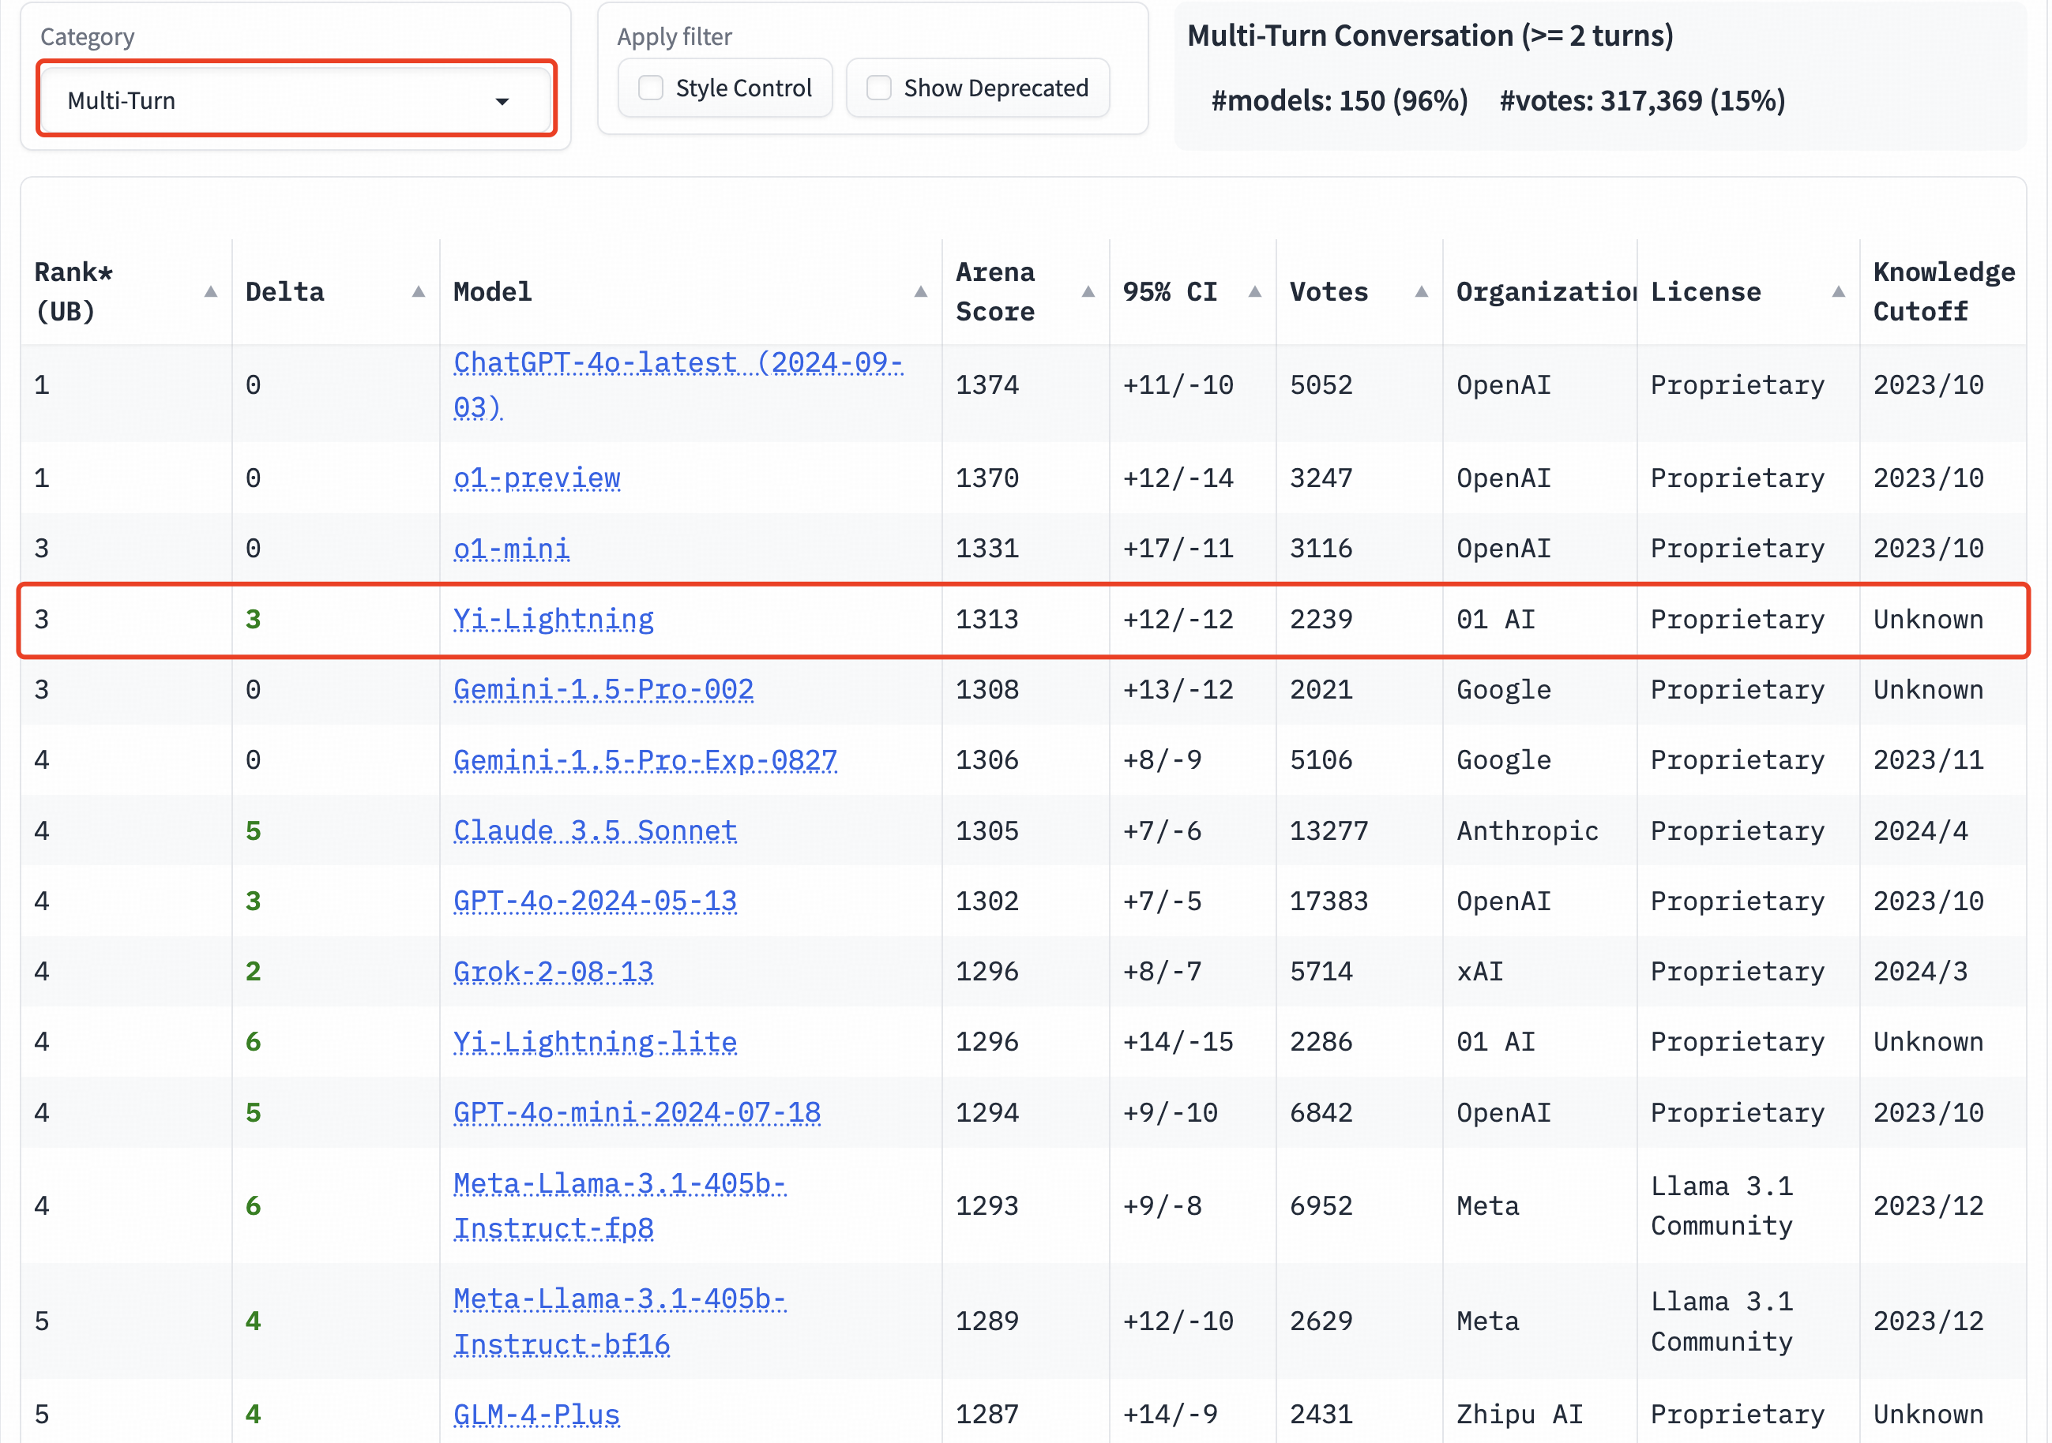
Task: Click the Delta column sort arrow
Action: pos(417,292)
